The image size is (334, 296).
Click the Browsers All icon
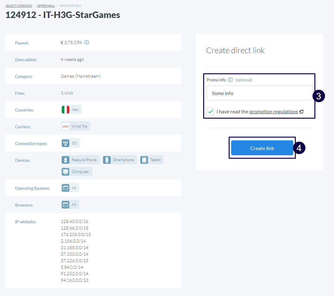pos(66,205)
